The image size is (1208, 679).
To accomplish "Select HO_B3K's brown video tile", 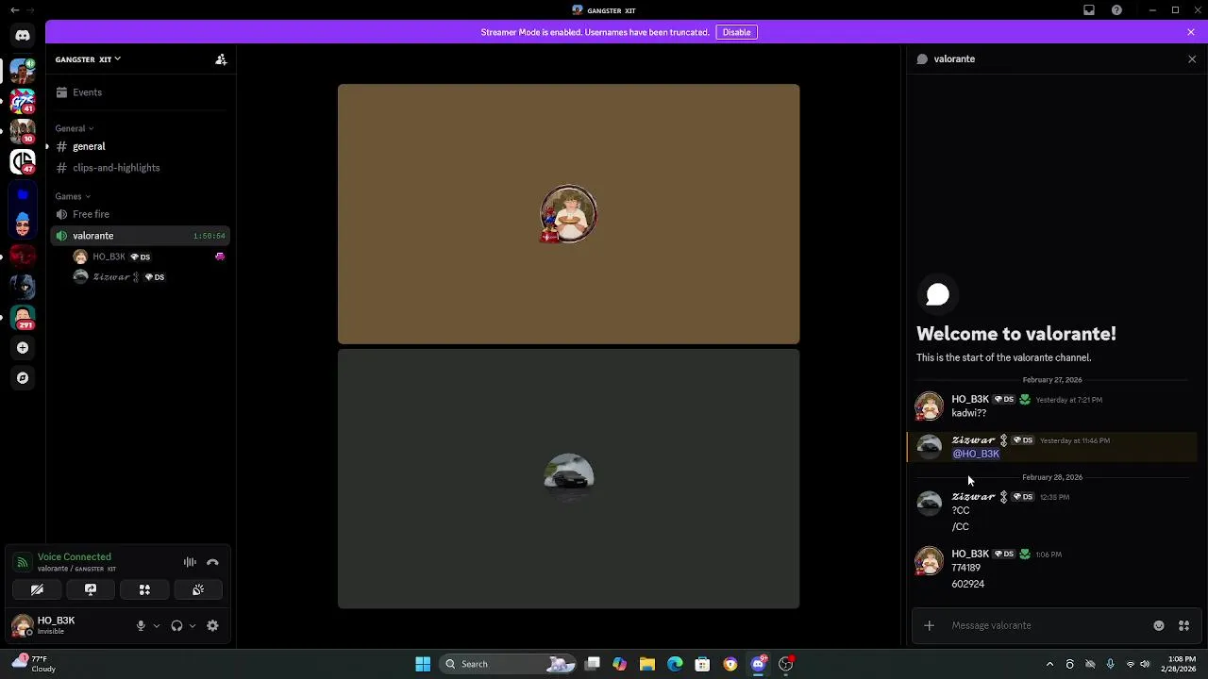I will pyautogui.click(x=568, y=214).
